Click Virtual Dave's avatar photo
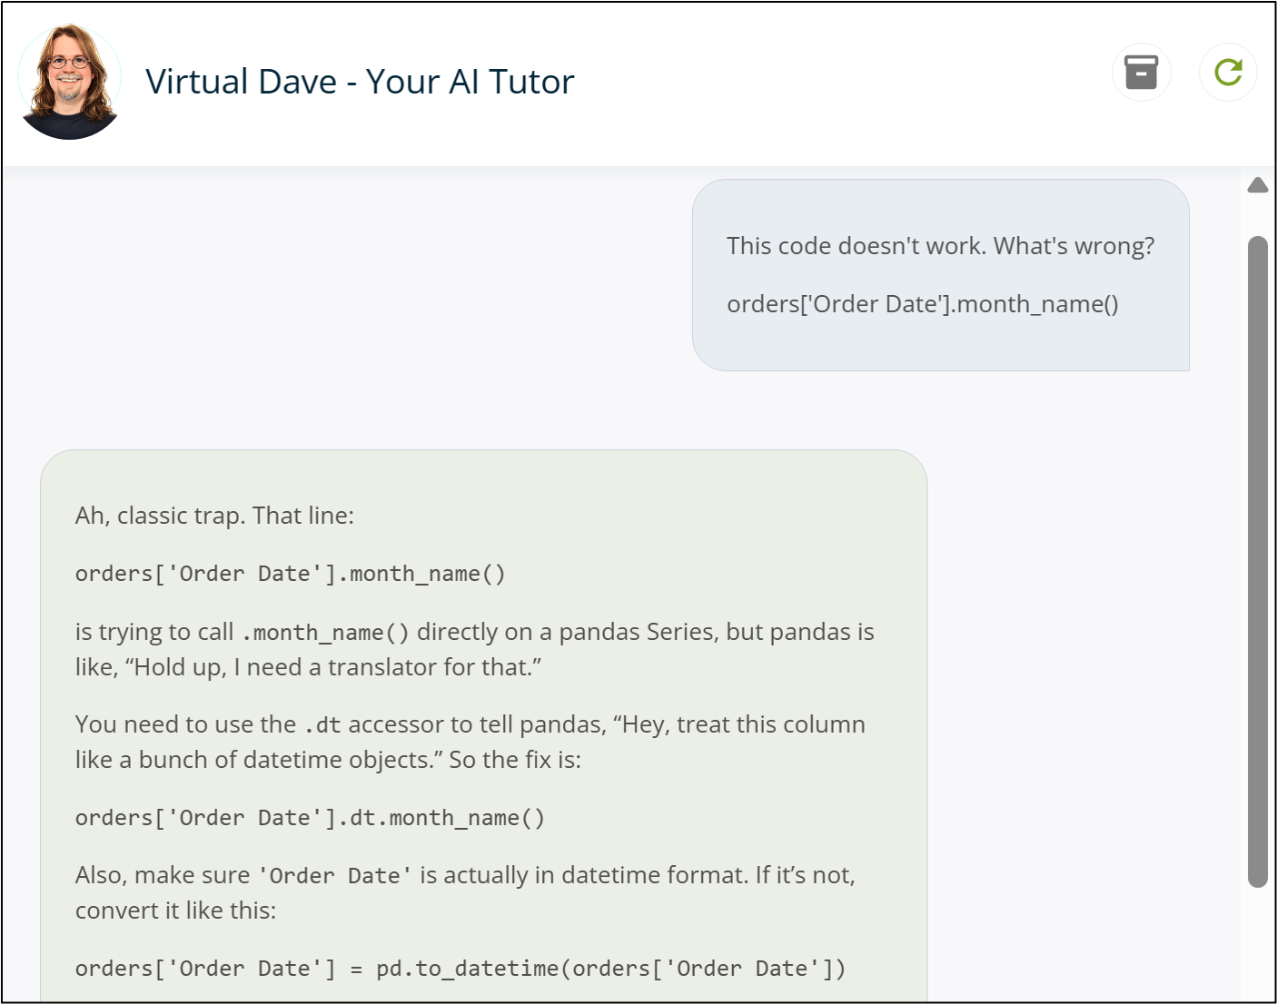Image resolution: width=1277 pixels, height=1004 pixels. (x=70, y=83)
